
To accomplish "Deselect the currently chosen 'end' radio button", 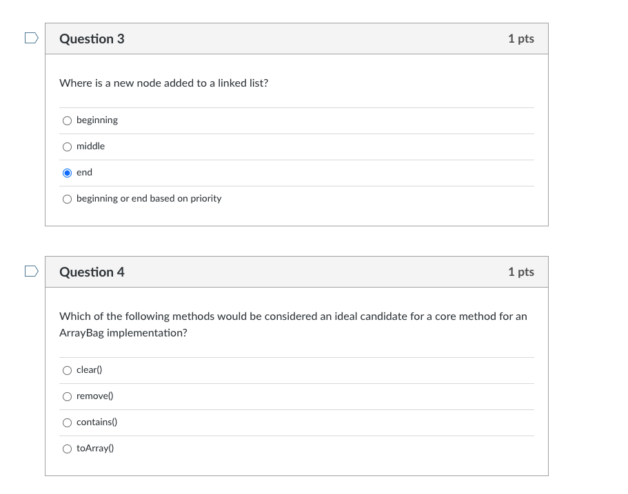I will (67, 173).
